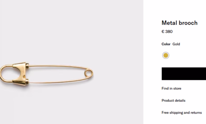The image size is (206, 124).
Task: Click the engraved logo on brooch clasp
Action: pyautogui.click(x=23, y=70)
